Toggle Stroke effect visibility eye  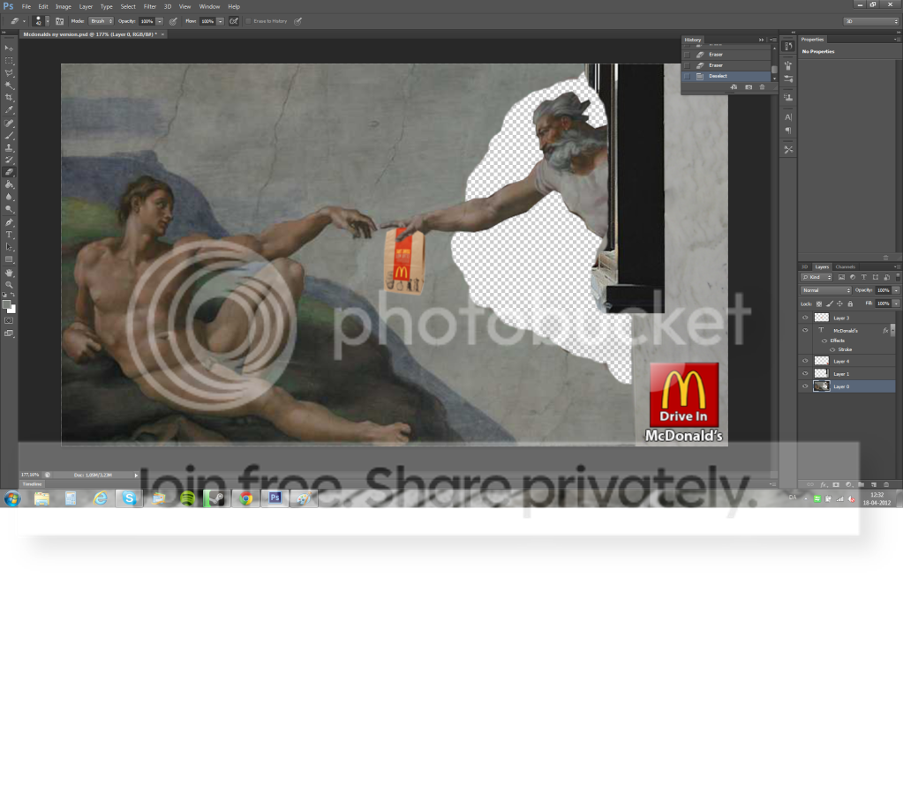(832, 350)
